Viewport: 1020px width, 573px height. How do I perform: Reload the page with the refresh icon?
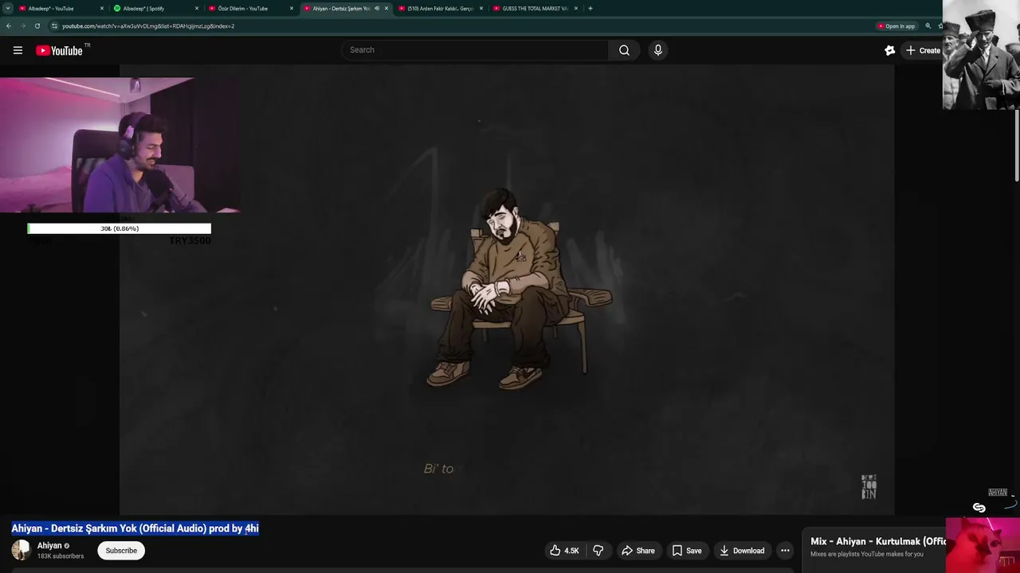click(37, 25)
